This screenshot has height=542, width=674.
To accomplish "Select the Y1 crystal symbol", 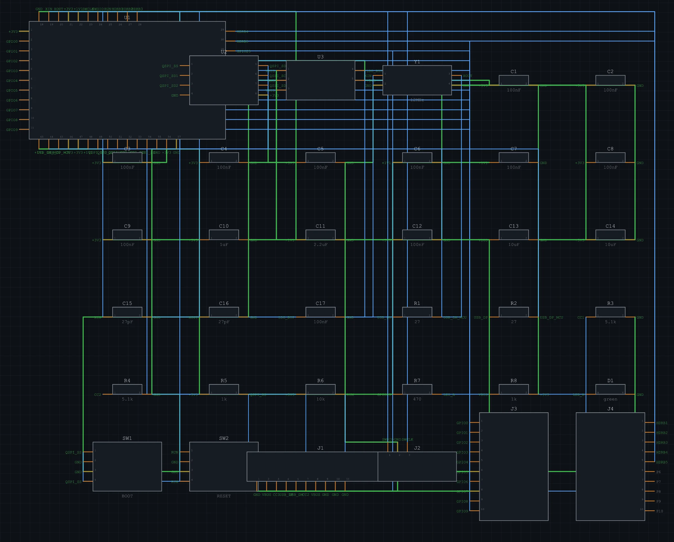I will [x=417, y=80].
